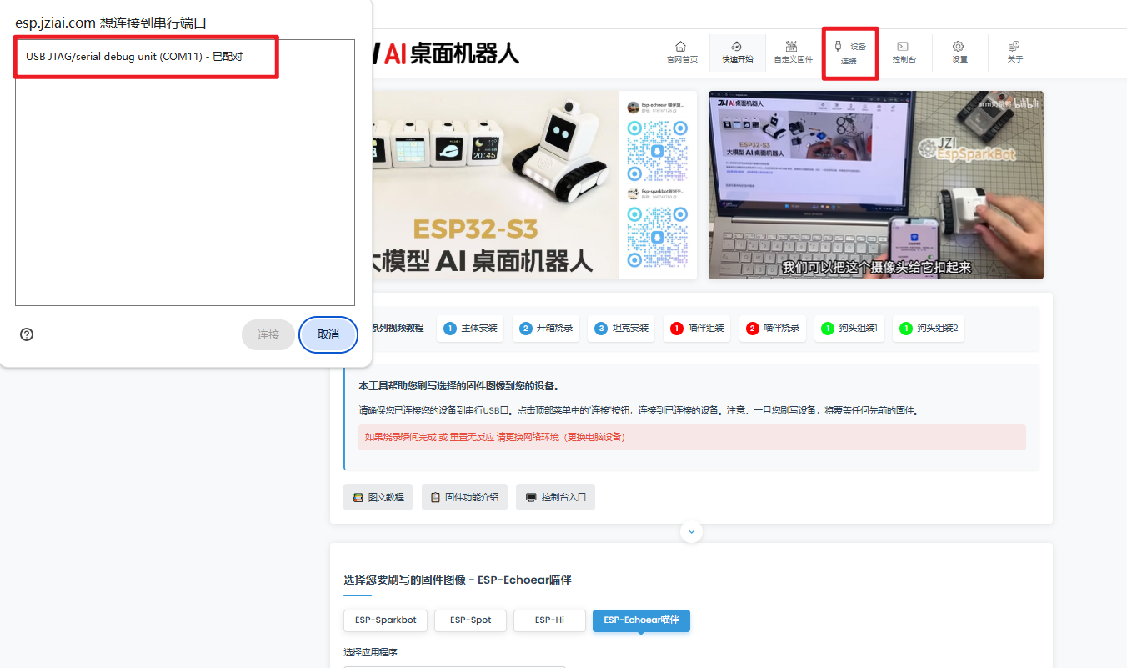Open the 控制台 console page
The height and width of the screenshot is (668, 1127).
click(x=904, y=53)
